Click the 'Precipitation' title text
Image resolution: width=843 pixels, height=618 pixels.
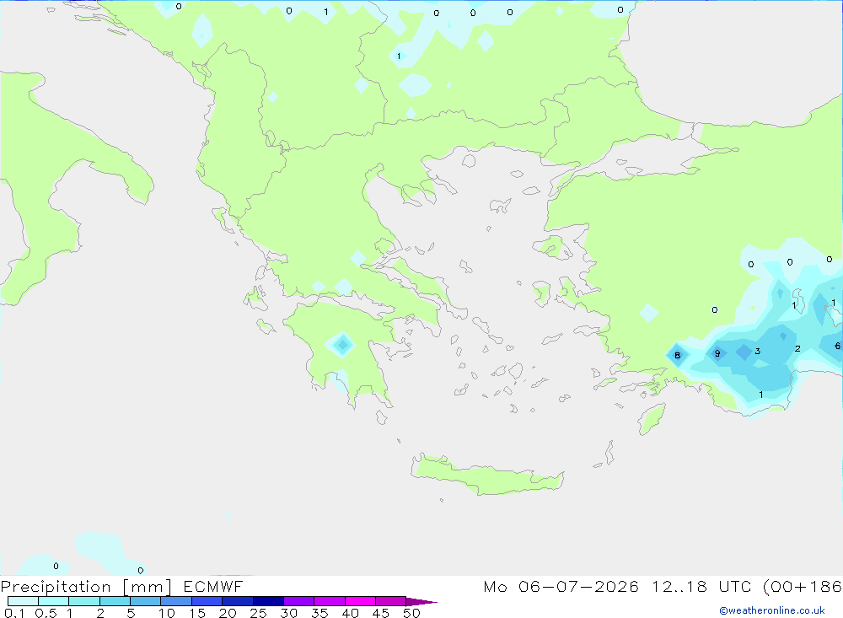tap(56, 587)
